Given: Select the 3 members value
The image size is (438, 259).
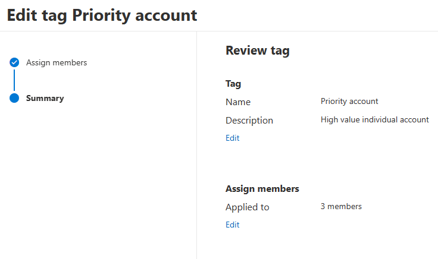Looking at the screenshot, I should (341, 207).
